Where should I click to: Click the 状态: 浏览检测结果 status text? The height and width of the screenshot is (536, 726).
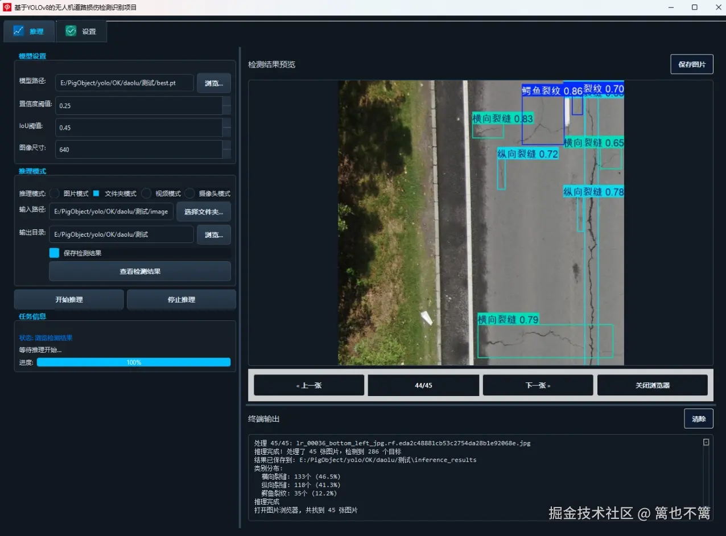(46, 338)
